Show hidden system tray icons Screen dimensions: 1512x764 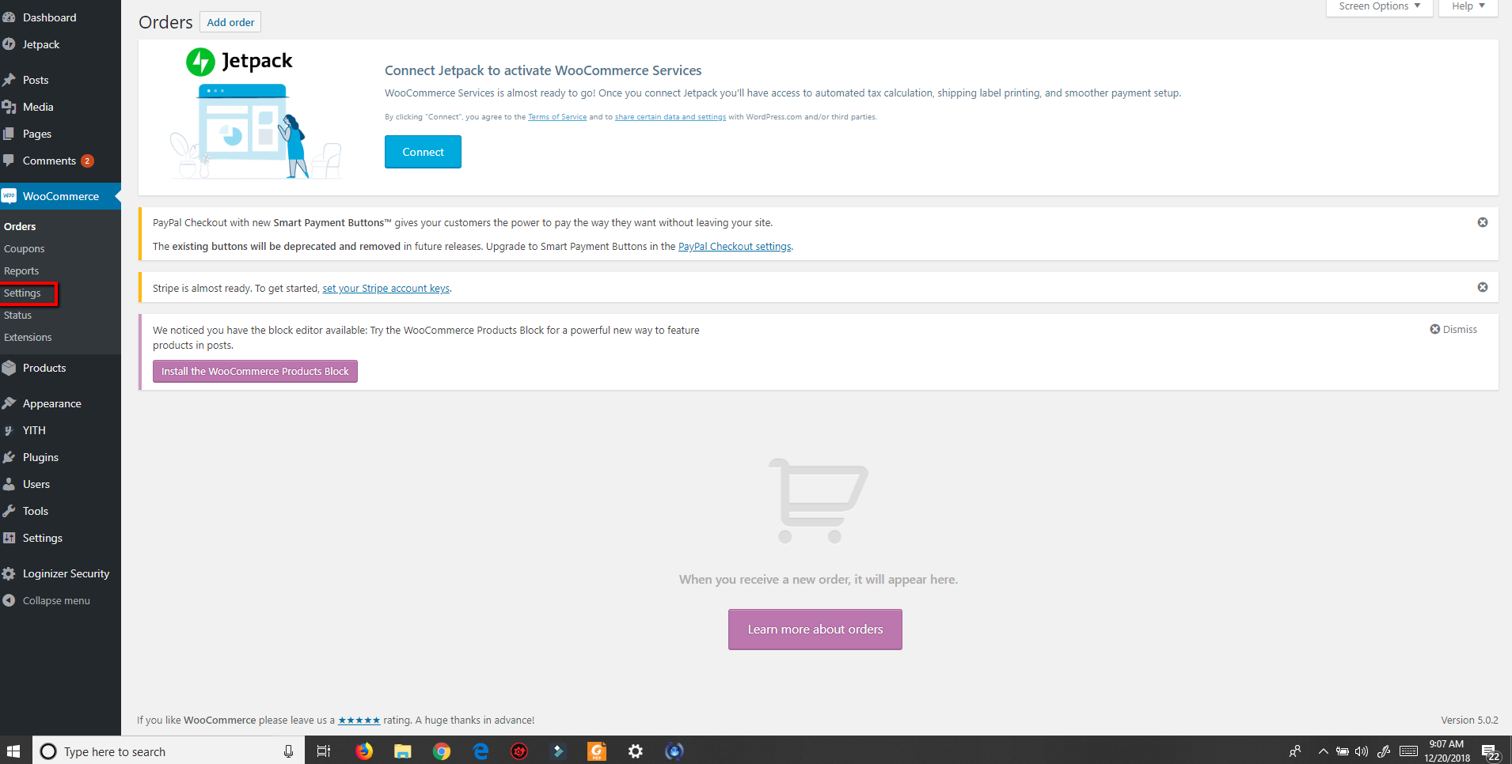pyautogui.click(x=1323, y=751)
